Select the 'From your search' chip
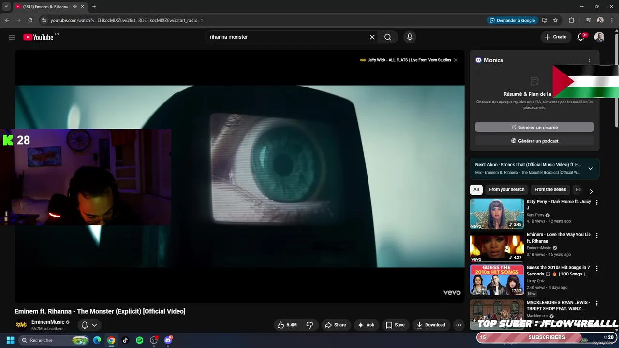 click(506, 189)
